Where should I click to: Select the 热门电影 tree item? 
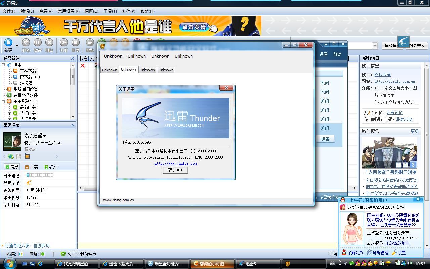28,113
